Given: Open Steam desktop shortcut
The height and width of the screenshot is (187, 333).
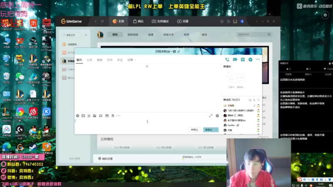Looking at the screenshot, I should pos(33,148).
